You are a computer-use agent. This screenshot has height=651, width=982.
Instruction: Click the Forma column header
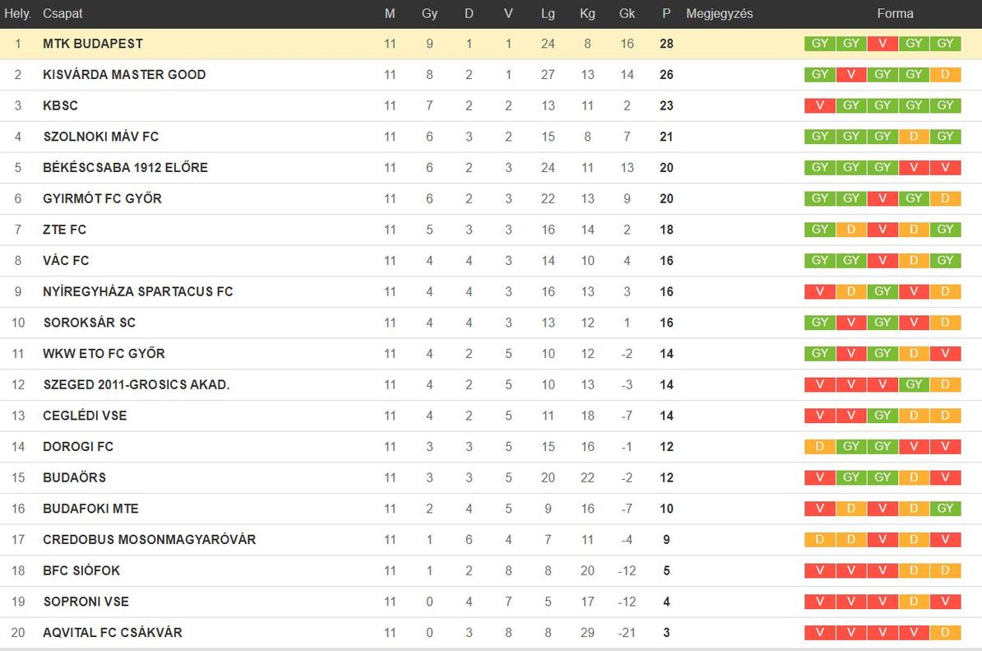895,14
